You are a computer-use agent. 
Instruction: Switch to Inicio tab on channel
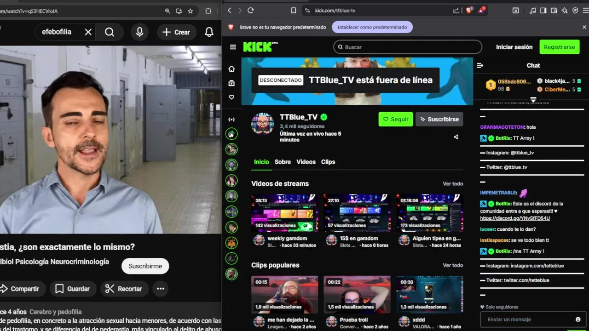coord(261,162)
